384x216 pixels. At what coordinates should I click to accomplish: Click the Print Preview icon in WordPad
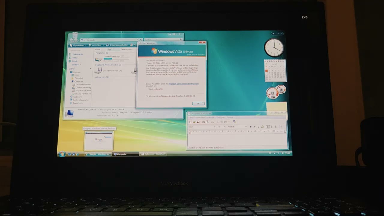pos(207,122)
